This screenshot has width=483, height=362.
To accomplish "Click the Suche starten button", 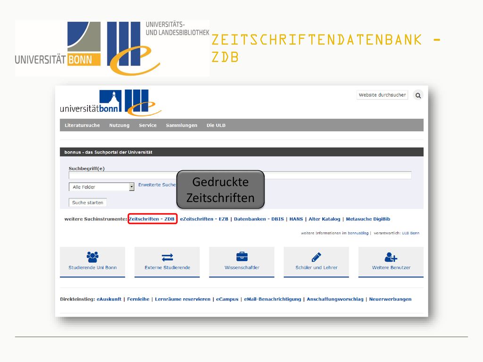I will [87, 203].
